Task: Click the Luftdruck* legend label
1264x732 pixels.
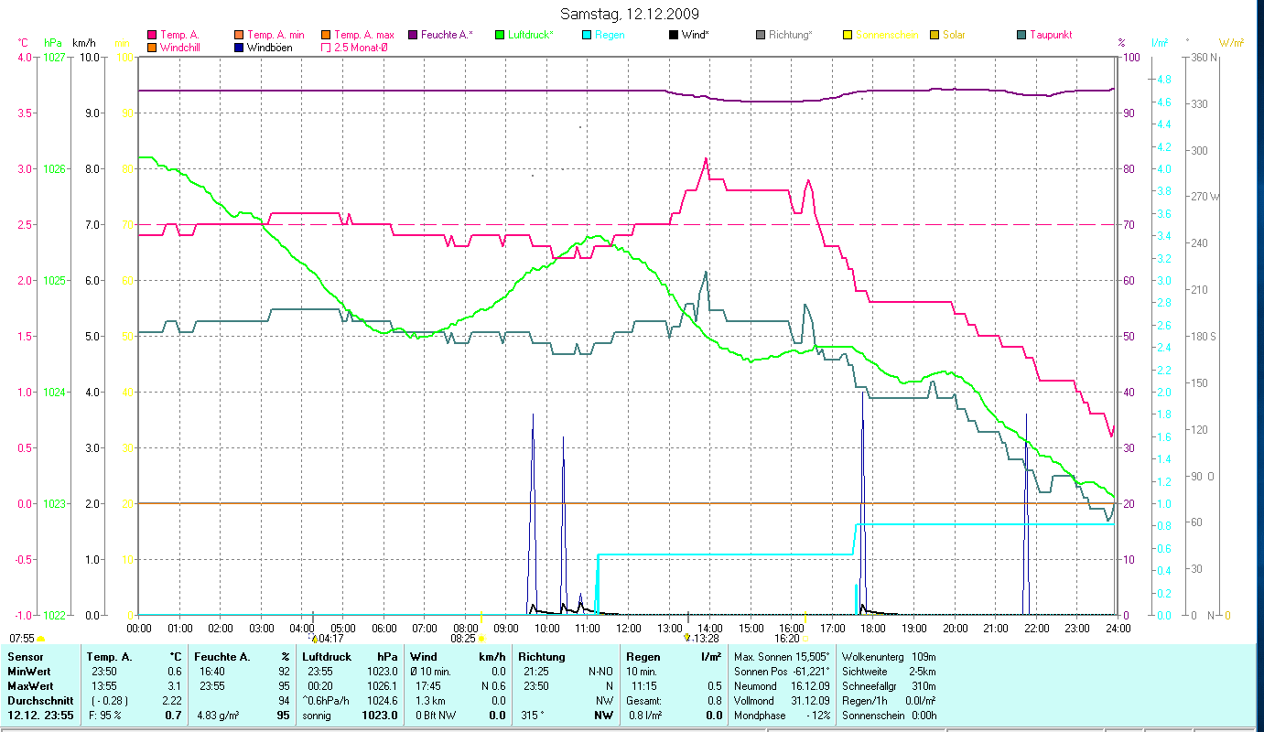Action: point(531,35)
